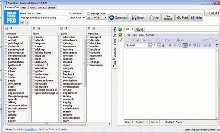Toggle the bullet list icon in editor
The width and height of the screenshot is (220, 133).
pos(200,45)
